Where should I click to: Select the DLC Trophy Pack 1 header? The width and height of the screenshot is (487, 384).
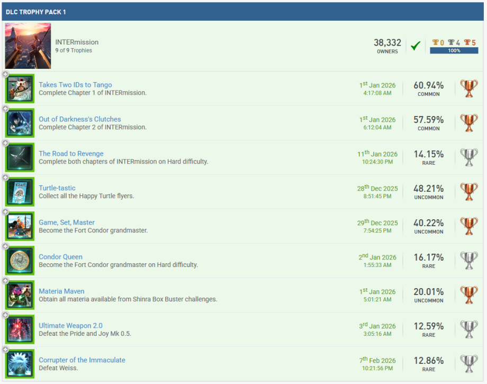36,12
